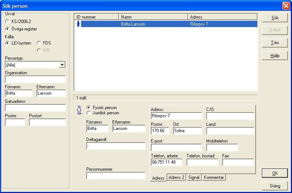This screenshot has width=292, height=193.
Task: Click the Adress field containing Ritorpsv 7
Action: tap(176, 116)
